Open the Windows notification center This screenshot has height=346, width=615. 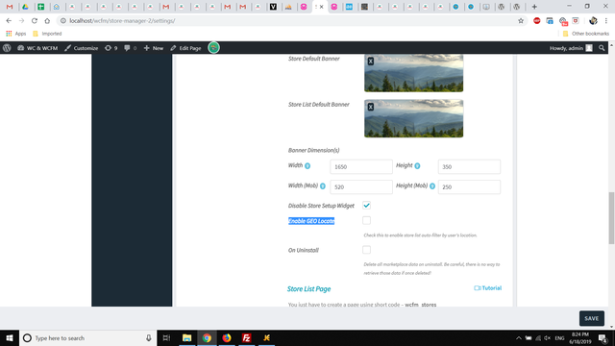(x=603, y=337)
